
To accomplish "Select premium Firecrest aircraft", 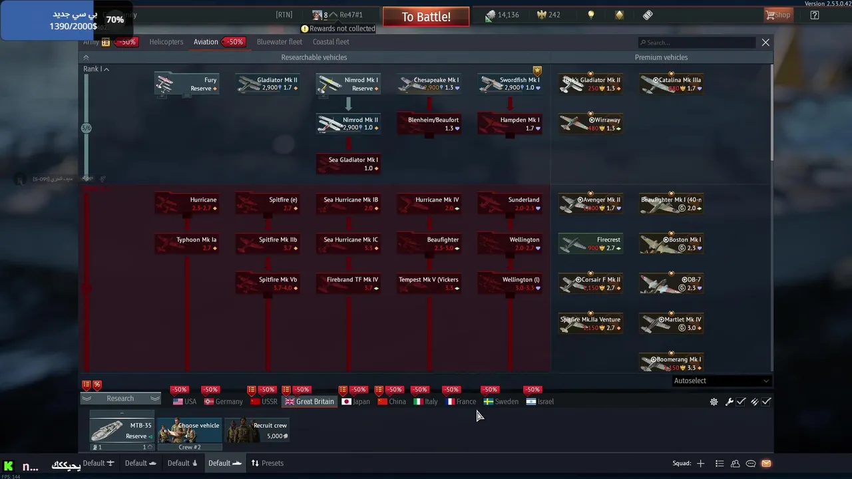I will 590,243.
